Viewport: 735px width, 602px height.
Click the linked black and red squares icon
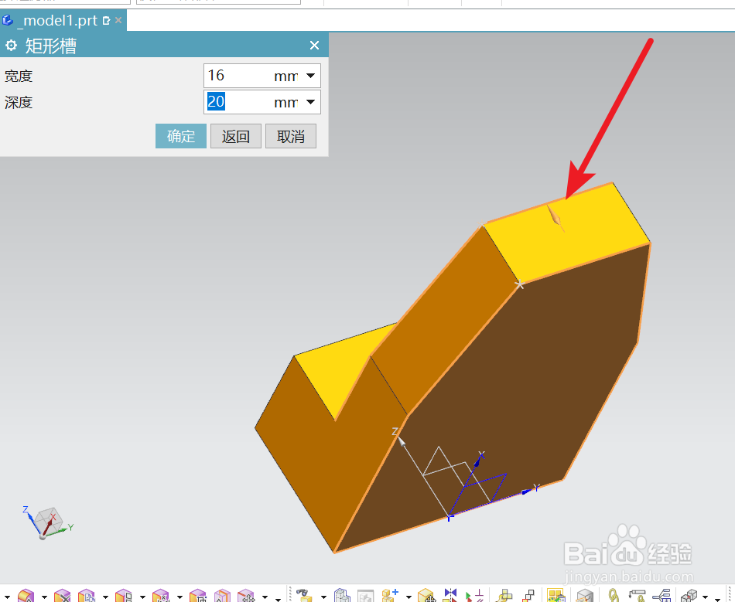pyautogui.click(x=528, y=596)
